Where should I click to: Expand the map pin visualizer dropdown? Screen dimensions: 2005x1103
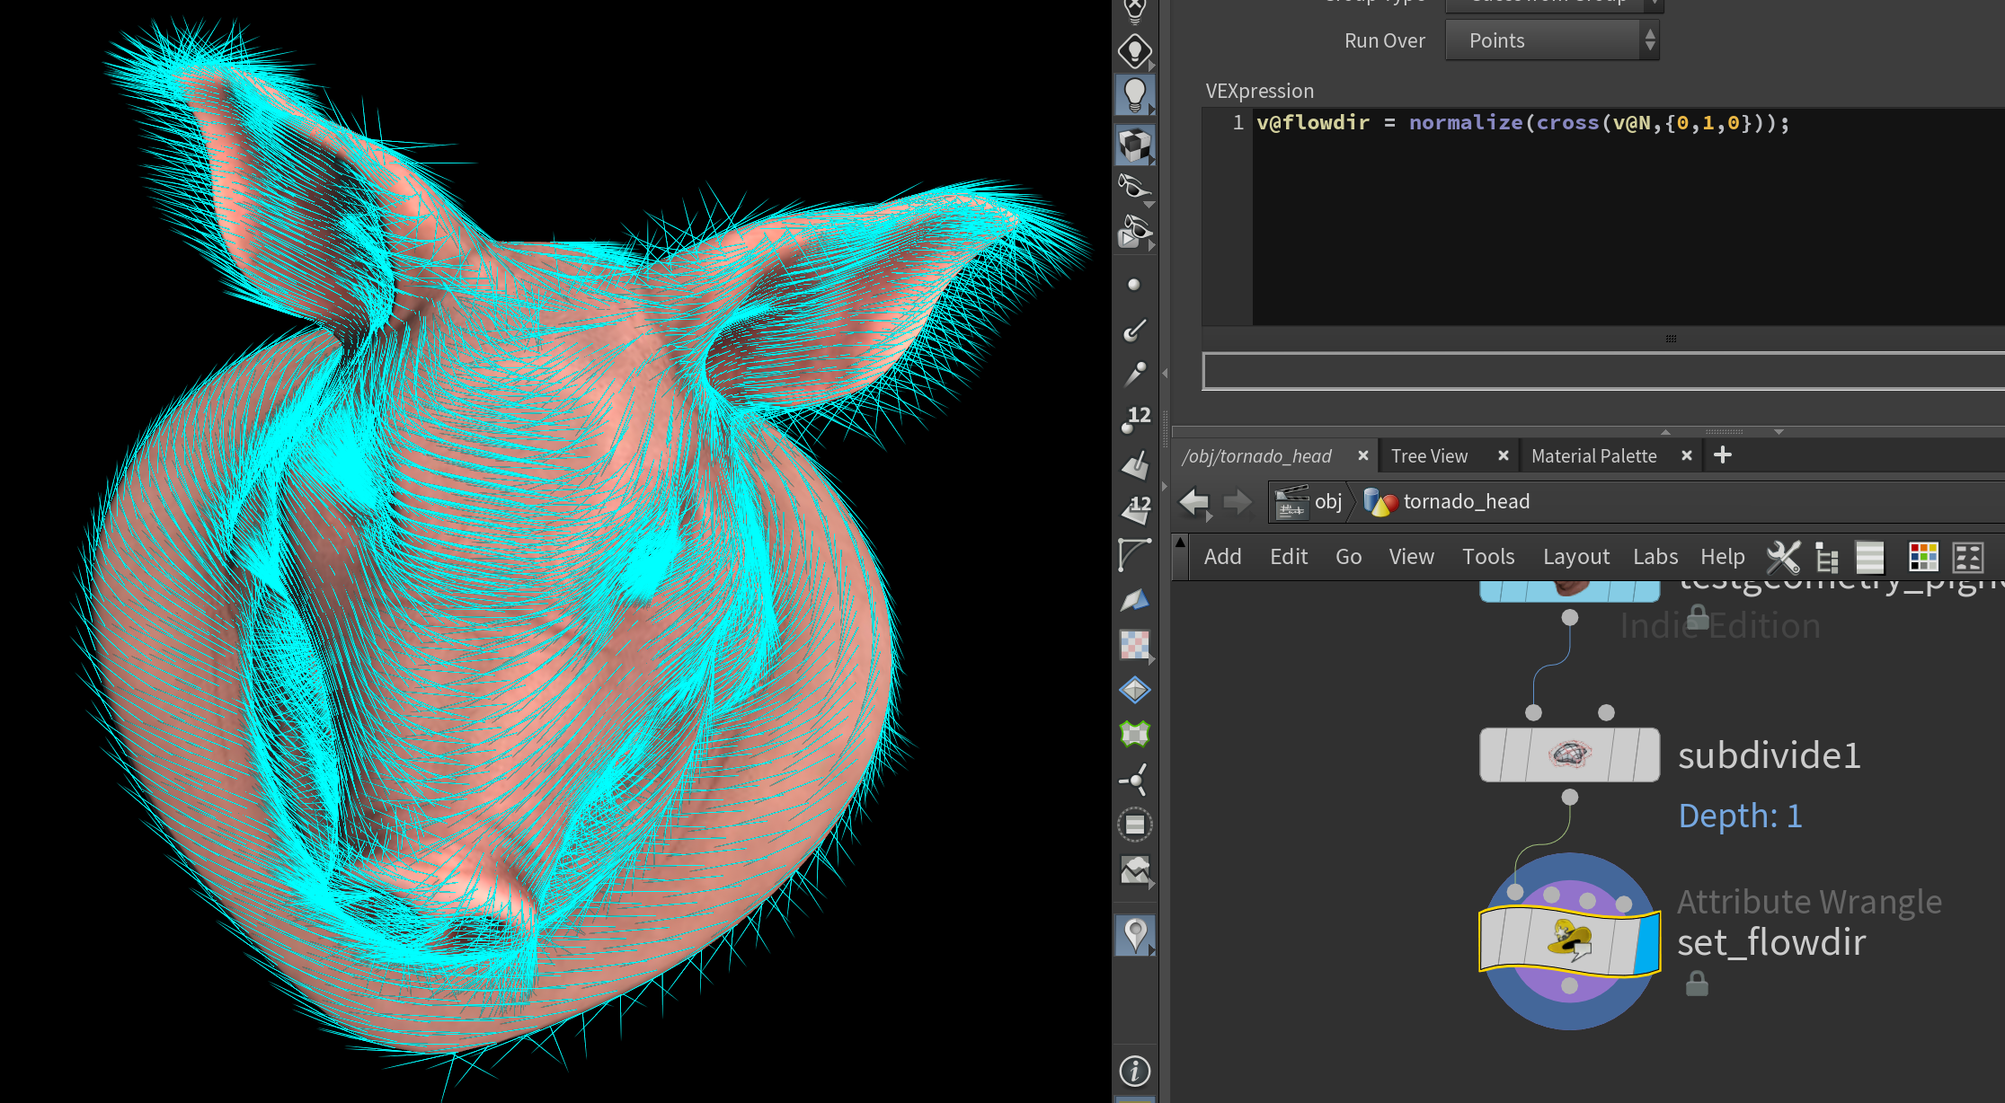click(1151, 950)
